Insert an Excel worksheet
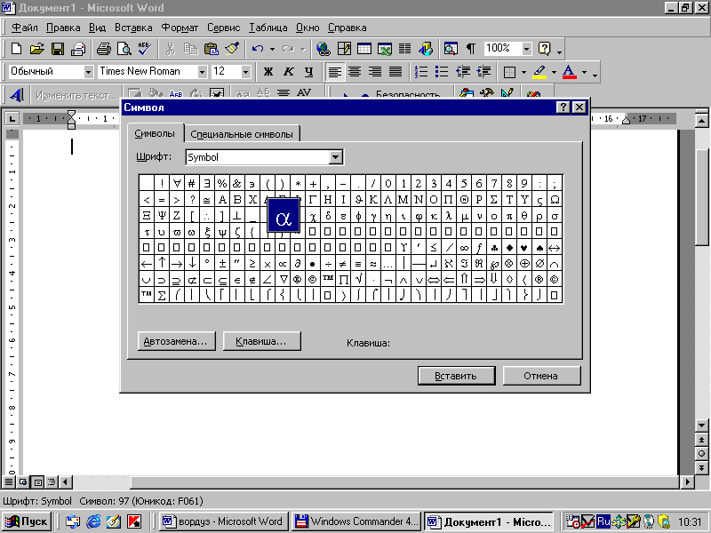Viewport: 711px width, 533px height. (385, 49)
